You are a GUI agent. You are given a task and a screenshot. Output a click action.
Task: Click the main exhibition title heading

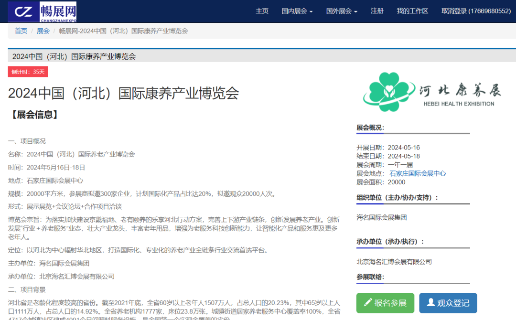click(x=123, y=93)
